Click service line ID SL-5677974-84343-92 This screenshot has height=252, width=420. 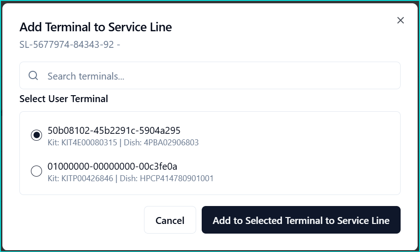pos(67,45)
